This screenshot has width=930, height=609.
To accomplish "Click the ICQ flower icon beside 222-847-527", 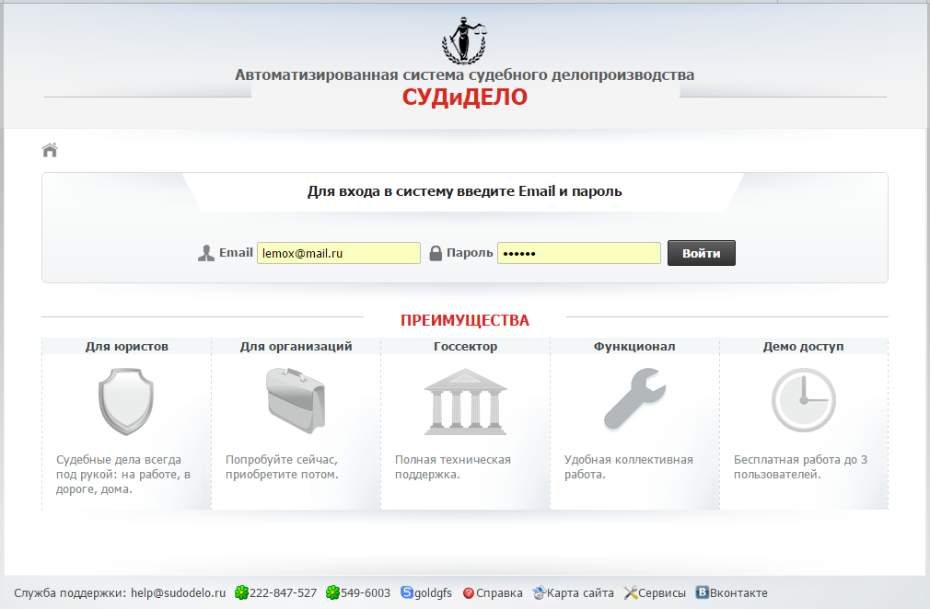I will (x=241, y=593).
